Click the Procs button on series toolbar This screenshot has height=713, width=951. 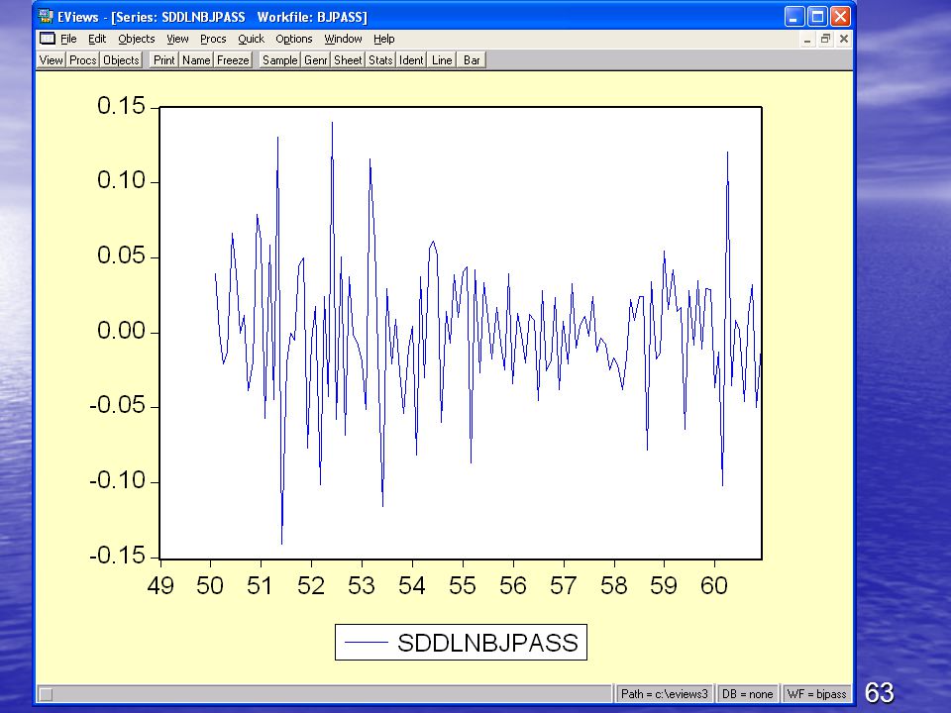(x=82, y=60)
